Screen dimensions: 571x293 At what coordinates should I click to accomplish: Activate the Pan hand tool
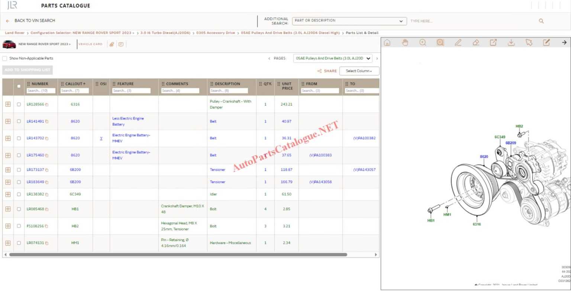coord(405,43)
